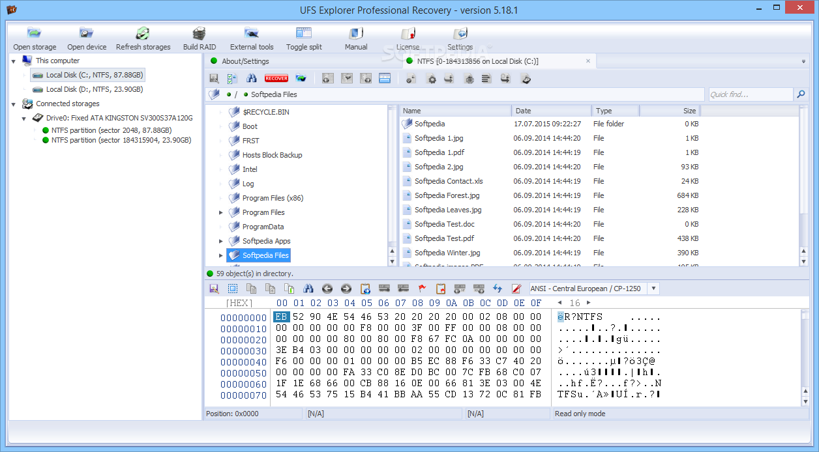Expand the Softpedia Files folder arrow
The height and width of the screenshot is (452, 819).
tap(221, 255)
